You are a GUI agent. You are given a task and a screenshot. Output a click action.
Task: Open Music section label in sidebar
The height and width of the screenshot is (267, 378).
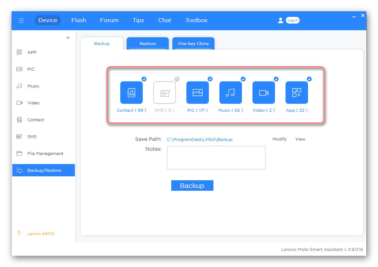(33, 86)
